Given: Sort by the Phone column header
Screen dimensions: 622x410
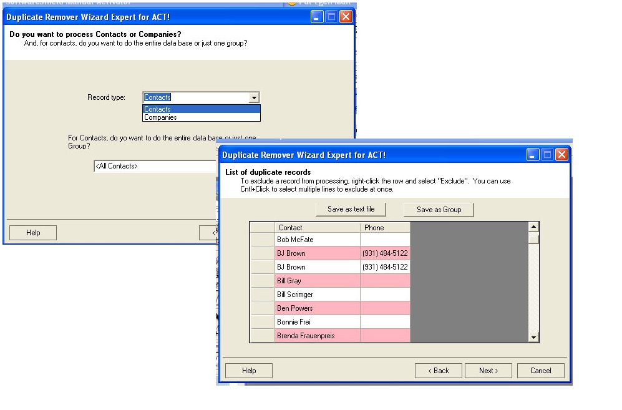Looking at the screenshot, I should 385,228.
